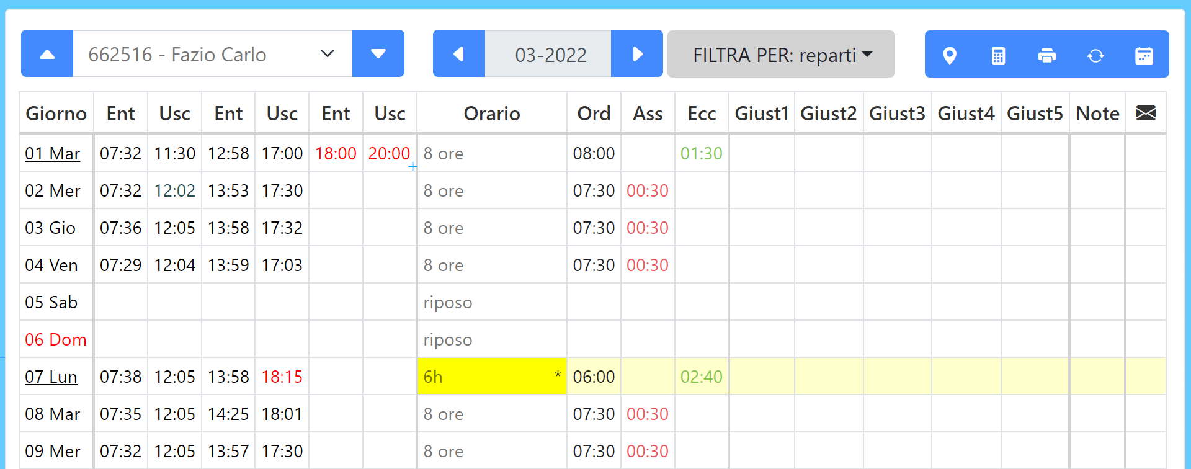Open employee selector 662516 - Fazio Carlo
This screenshot has width=1191, height=469.
pyautogui.click(x=213, y=54)
